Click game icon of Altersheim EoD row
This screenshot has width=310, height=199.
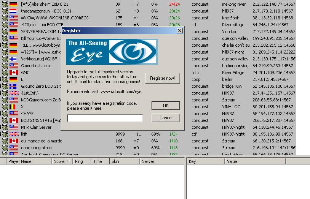[5, 4]
